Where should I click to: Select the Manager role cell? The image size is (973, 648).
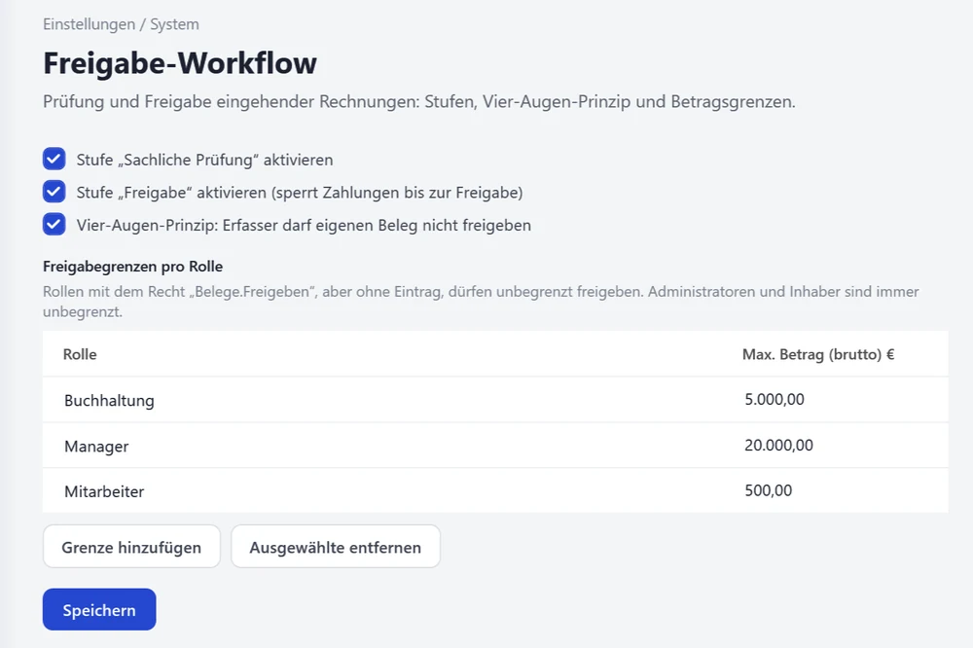[x=96, y=447]
